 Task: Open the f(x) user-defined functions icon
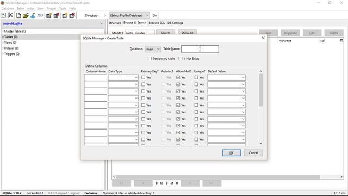click(40, 15)
